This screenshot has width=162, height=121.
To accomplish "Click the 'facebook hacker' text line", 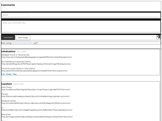I will pyautogui.click(x=9, y=101).
